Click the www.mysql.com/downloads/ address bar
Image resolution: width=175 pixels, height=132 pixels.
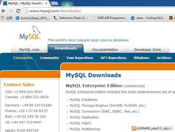click(99, 11)
